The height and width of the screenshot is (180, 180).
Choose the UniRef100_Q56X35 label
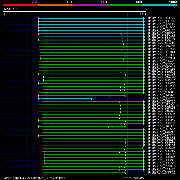(x=161, y=99)
